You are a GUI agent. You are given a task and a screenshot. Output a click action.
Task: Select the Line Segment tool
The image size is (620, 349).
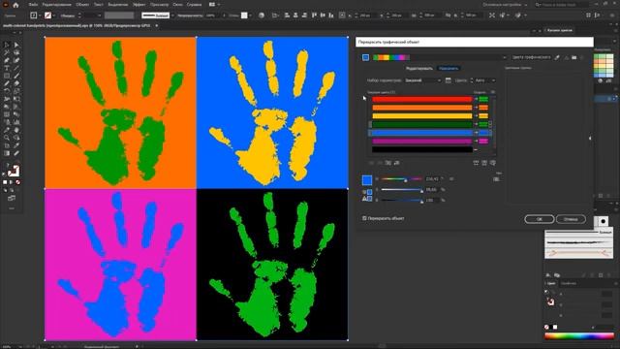(x=16, y=68)
